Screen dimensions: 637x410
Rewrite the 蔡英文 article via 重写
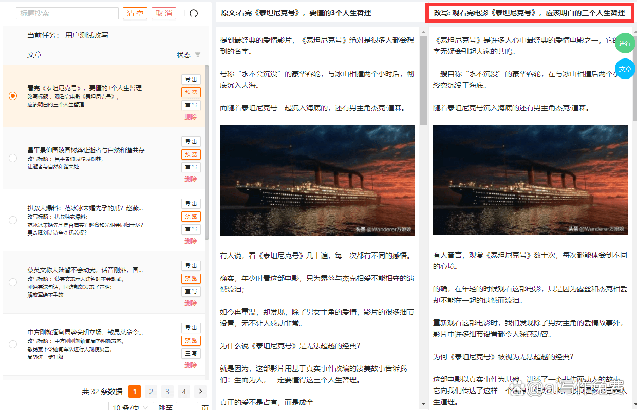(191, 291)
